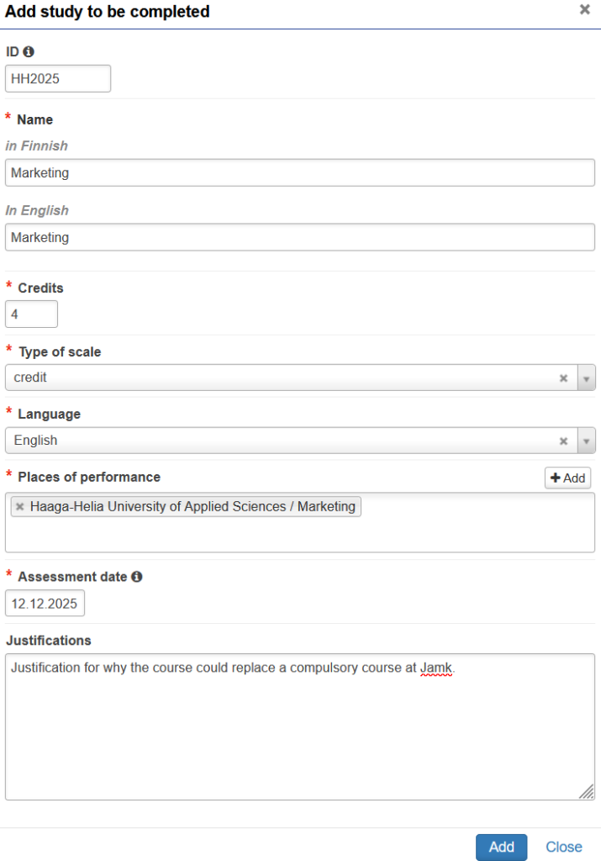Select the Credits input box

coord(31,314)
